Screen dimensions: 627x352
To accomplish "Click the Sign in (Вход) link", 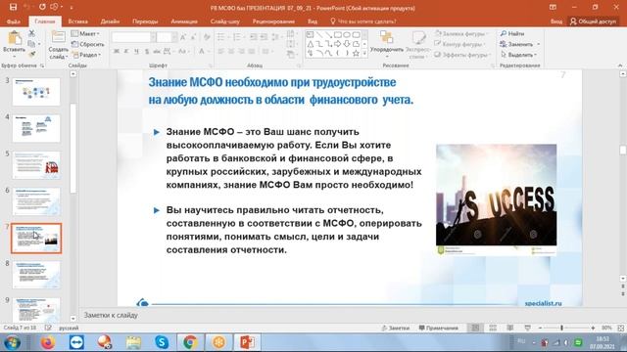I will pyautogui.click(x=556, y=22).
